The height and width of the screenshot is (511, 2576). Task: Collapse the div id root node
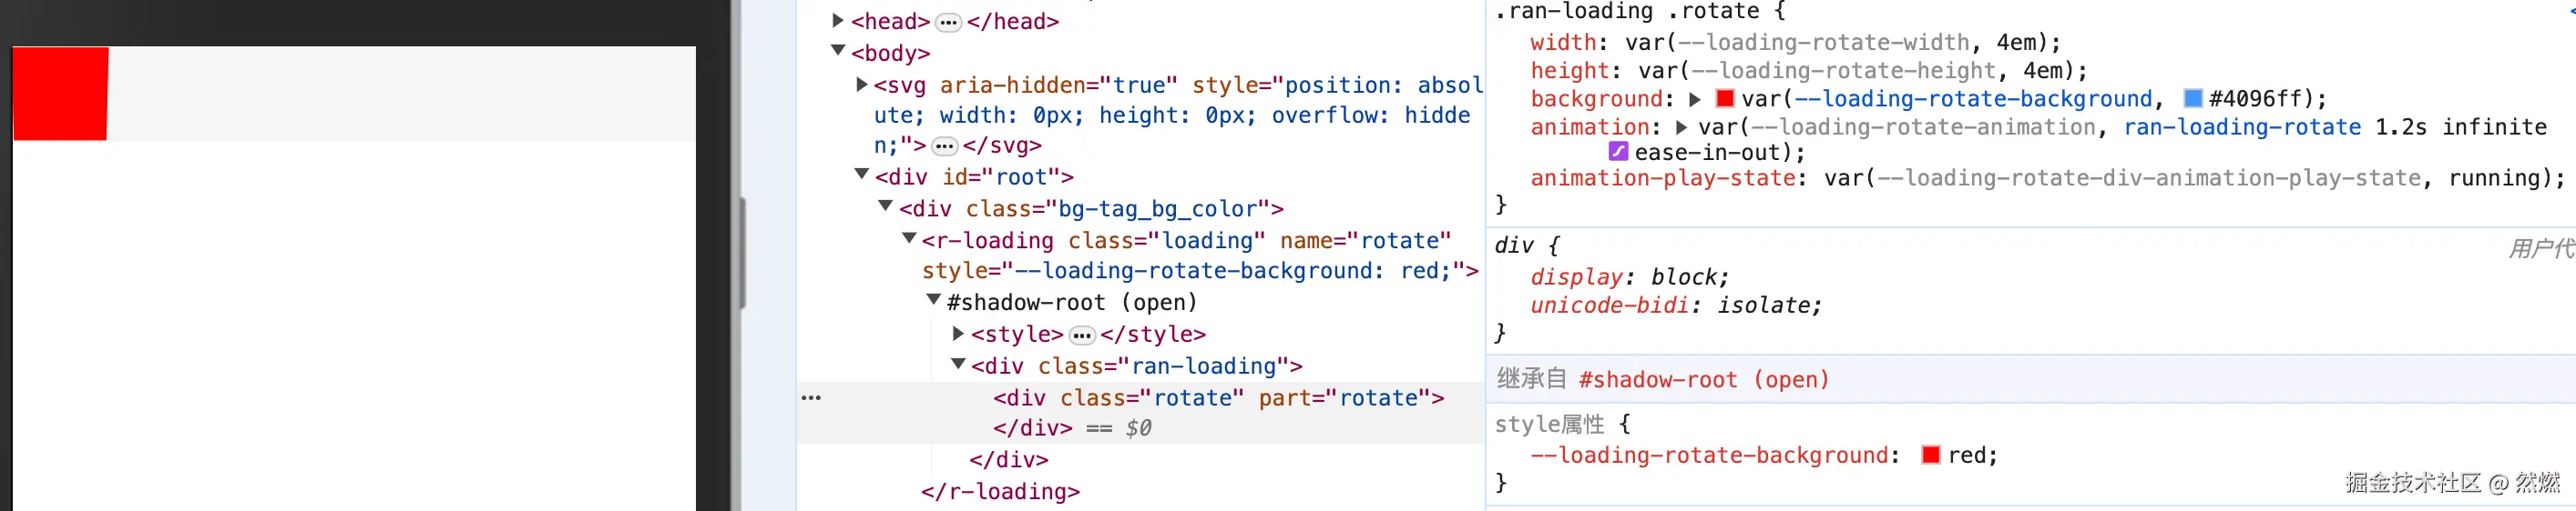click(861, 175)
